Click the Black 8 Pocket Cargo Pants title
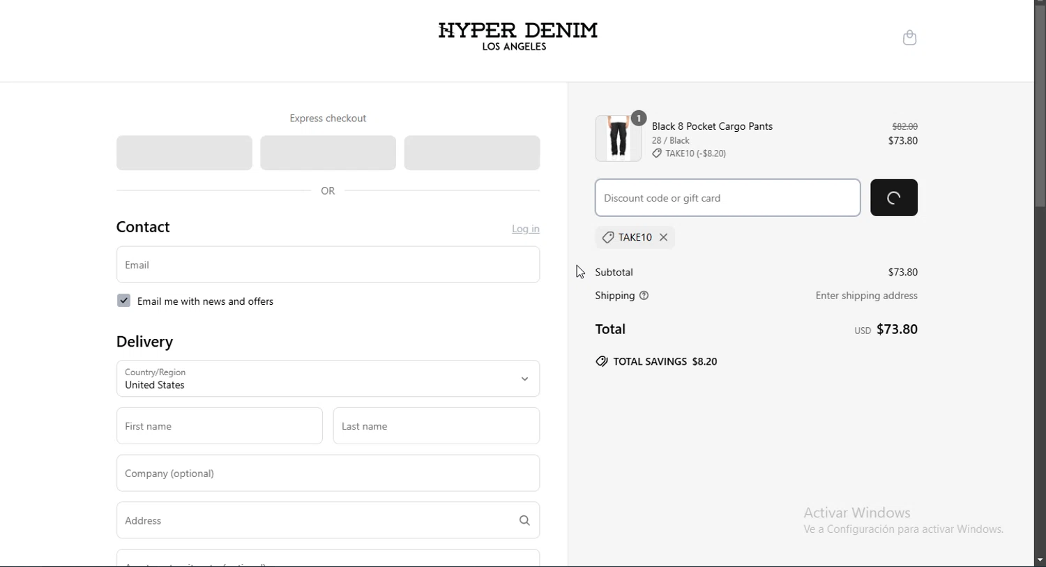Image resolution: width=1046 pixels, height=567 pixels. (712, 126)
